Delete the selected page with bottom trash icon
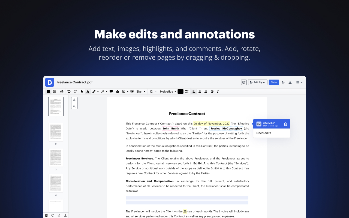Image resolution: width=349 pixels, height=218 pixels. [46, 215]
